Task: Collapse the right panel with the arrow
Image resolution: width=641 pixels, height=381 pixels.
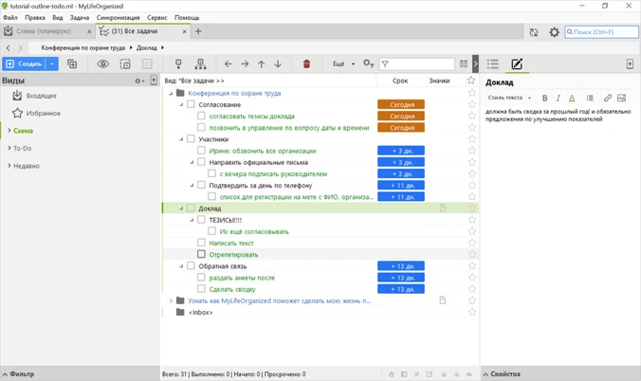Action: (x=475, y=63)
